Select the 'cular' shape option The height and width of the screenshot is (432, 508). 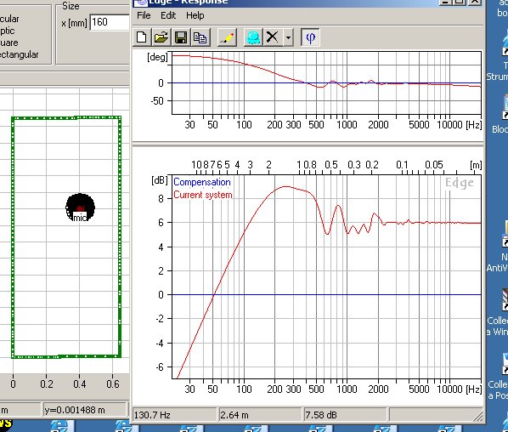pos(9,20)
